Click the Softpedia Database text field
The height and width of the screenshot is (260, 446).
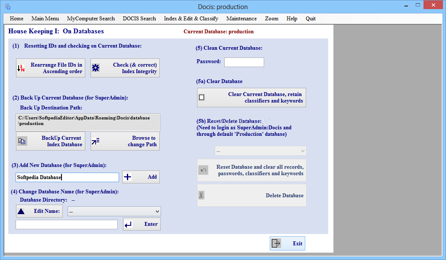[68, 177]
